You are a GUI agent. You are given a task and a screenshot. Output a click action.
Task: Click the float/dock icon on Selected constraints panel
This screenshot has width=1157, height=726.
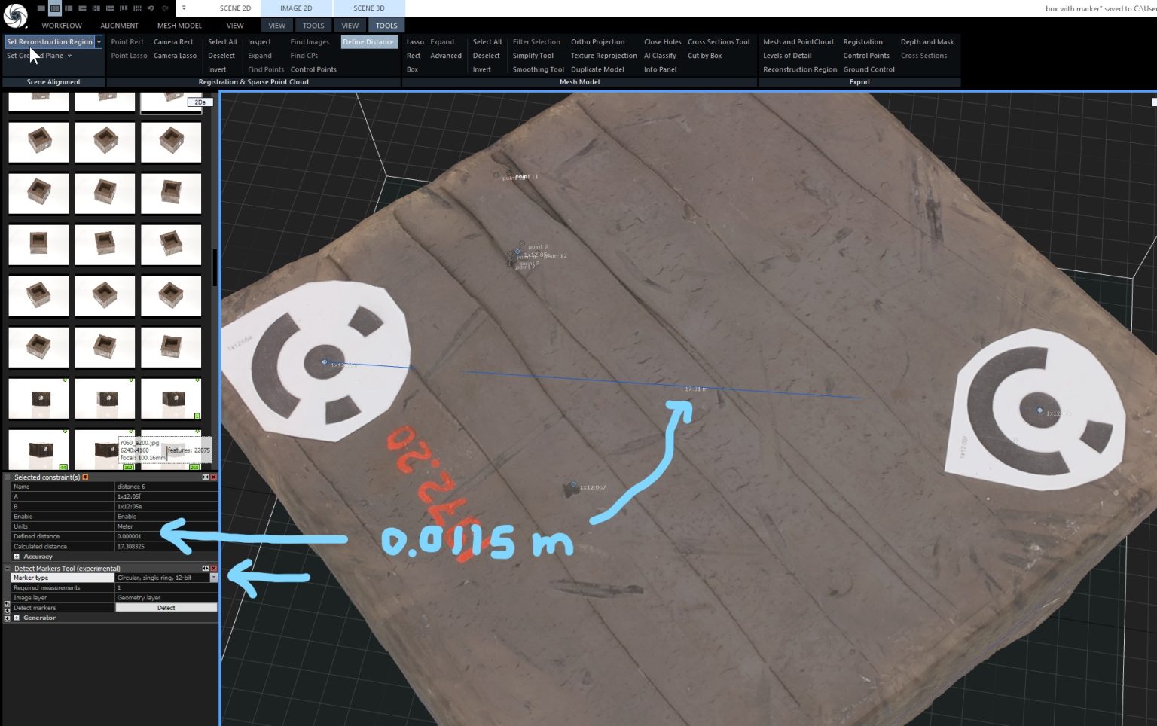point(205,477)
